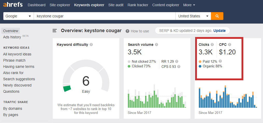This screenshot has width=263, height=123.
Task: Click the 3.5K search volume value
Action: [135, 52]
